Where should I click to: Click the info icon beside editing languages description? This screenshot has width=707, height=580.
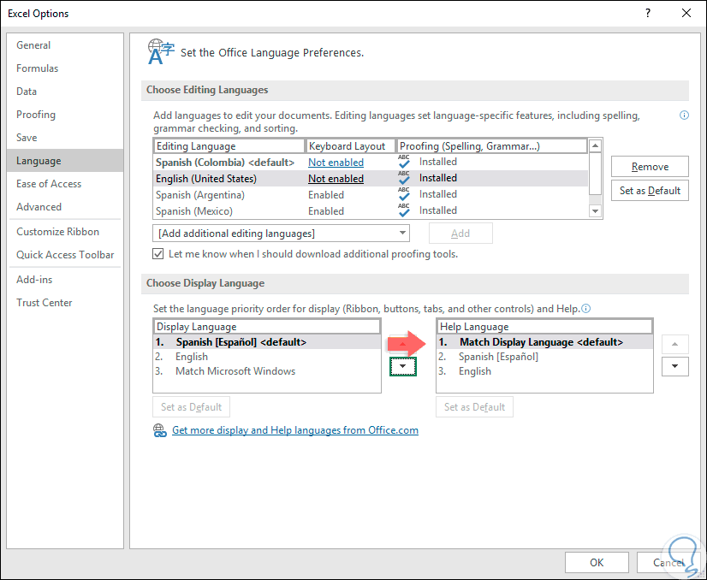pos(684,115)
